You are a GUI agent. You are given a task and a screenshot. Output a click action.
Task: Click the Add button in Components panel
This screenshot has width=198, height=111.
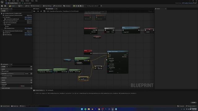[3, 11]
